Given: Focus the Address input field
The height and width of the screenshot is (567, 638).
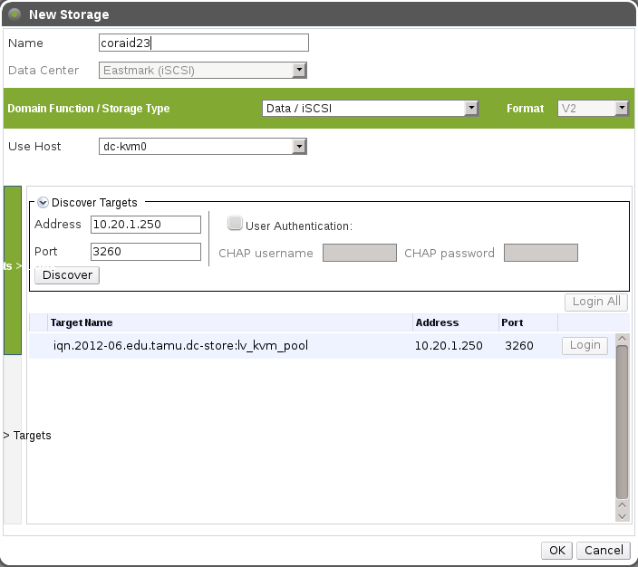Looking at the screenshot, I should tap(146, 225).
